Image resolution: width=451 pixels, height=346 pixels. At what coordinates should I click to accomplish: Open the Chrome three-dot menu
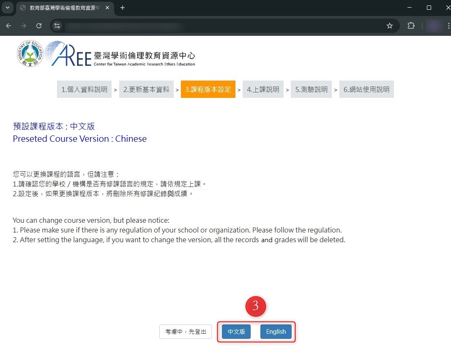pyautogui.click(x=448, y=26)
